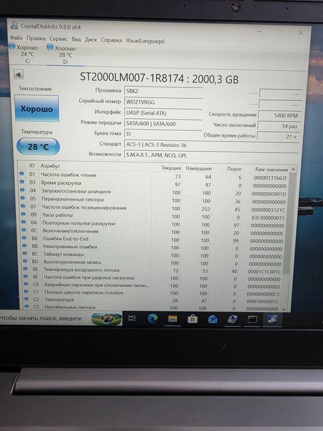Select row Часы работы

(154, 216)
